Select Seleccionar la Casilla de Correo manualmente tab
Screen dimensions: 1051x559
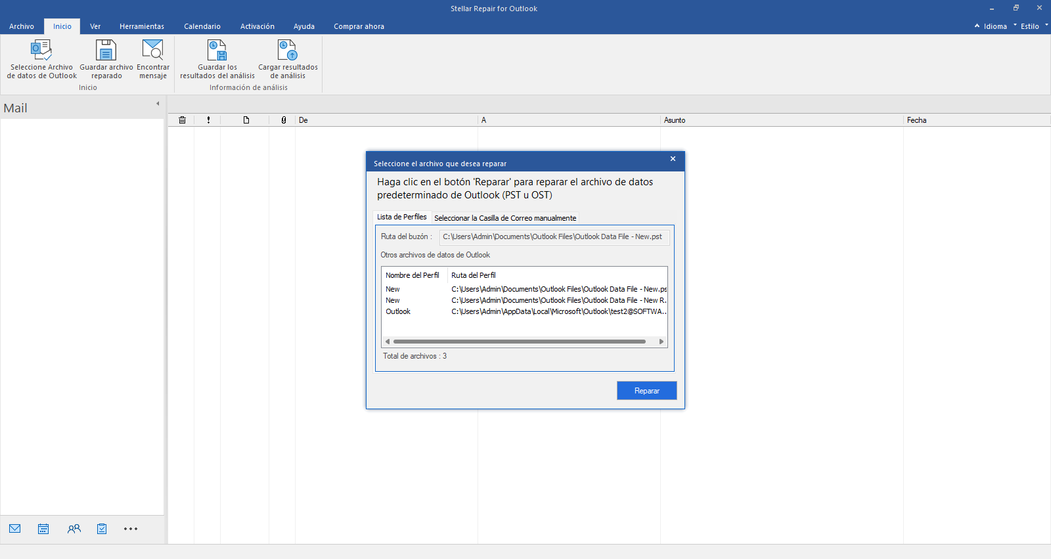coord(505,218)
